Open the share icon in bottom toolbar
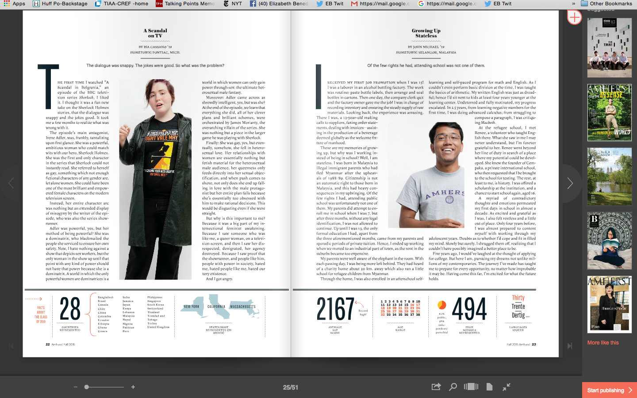637x398 pixels. coord(436,387)
